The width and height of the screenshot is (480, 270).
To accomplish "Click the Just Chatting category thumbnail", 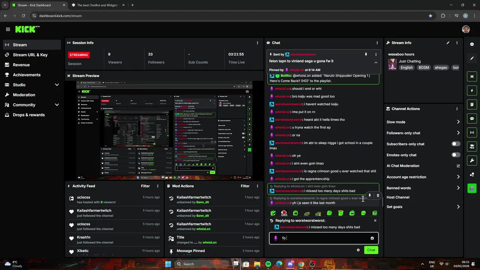I will click(392, 64).
